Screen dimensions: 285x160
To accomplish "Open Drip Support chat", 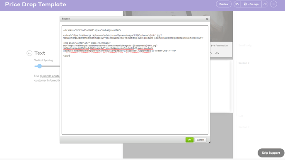I will (x=271, y=153).
